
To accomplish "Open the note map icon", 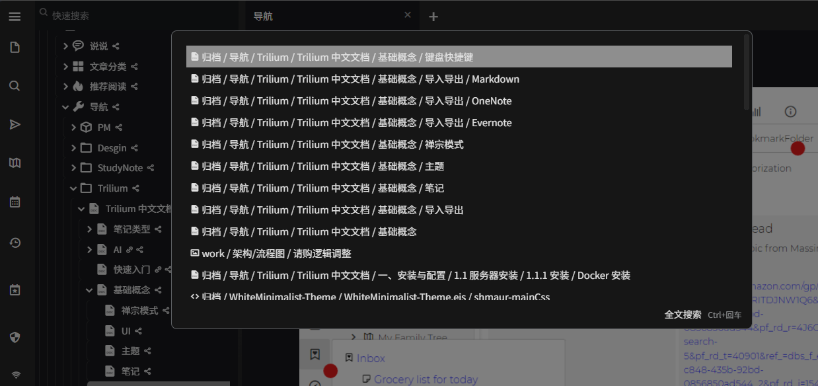I will click(x=15, y=163).
